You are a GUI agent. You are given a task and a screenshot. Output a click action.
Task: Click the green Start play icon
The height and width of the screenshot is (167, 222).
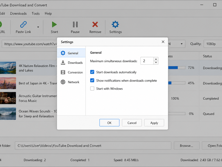[x=54, y=24]
